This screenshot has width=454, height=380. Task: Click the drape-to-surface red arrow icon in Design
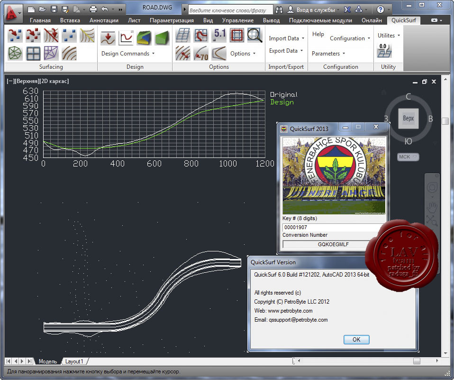click(x=108, y=38)
